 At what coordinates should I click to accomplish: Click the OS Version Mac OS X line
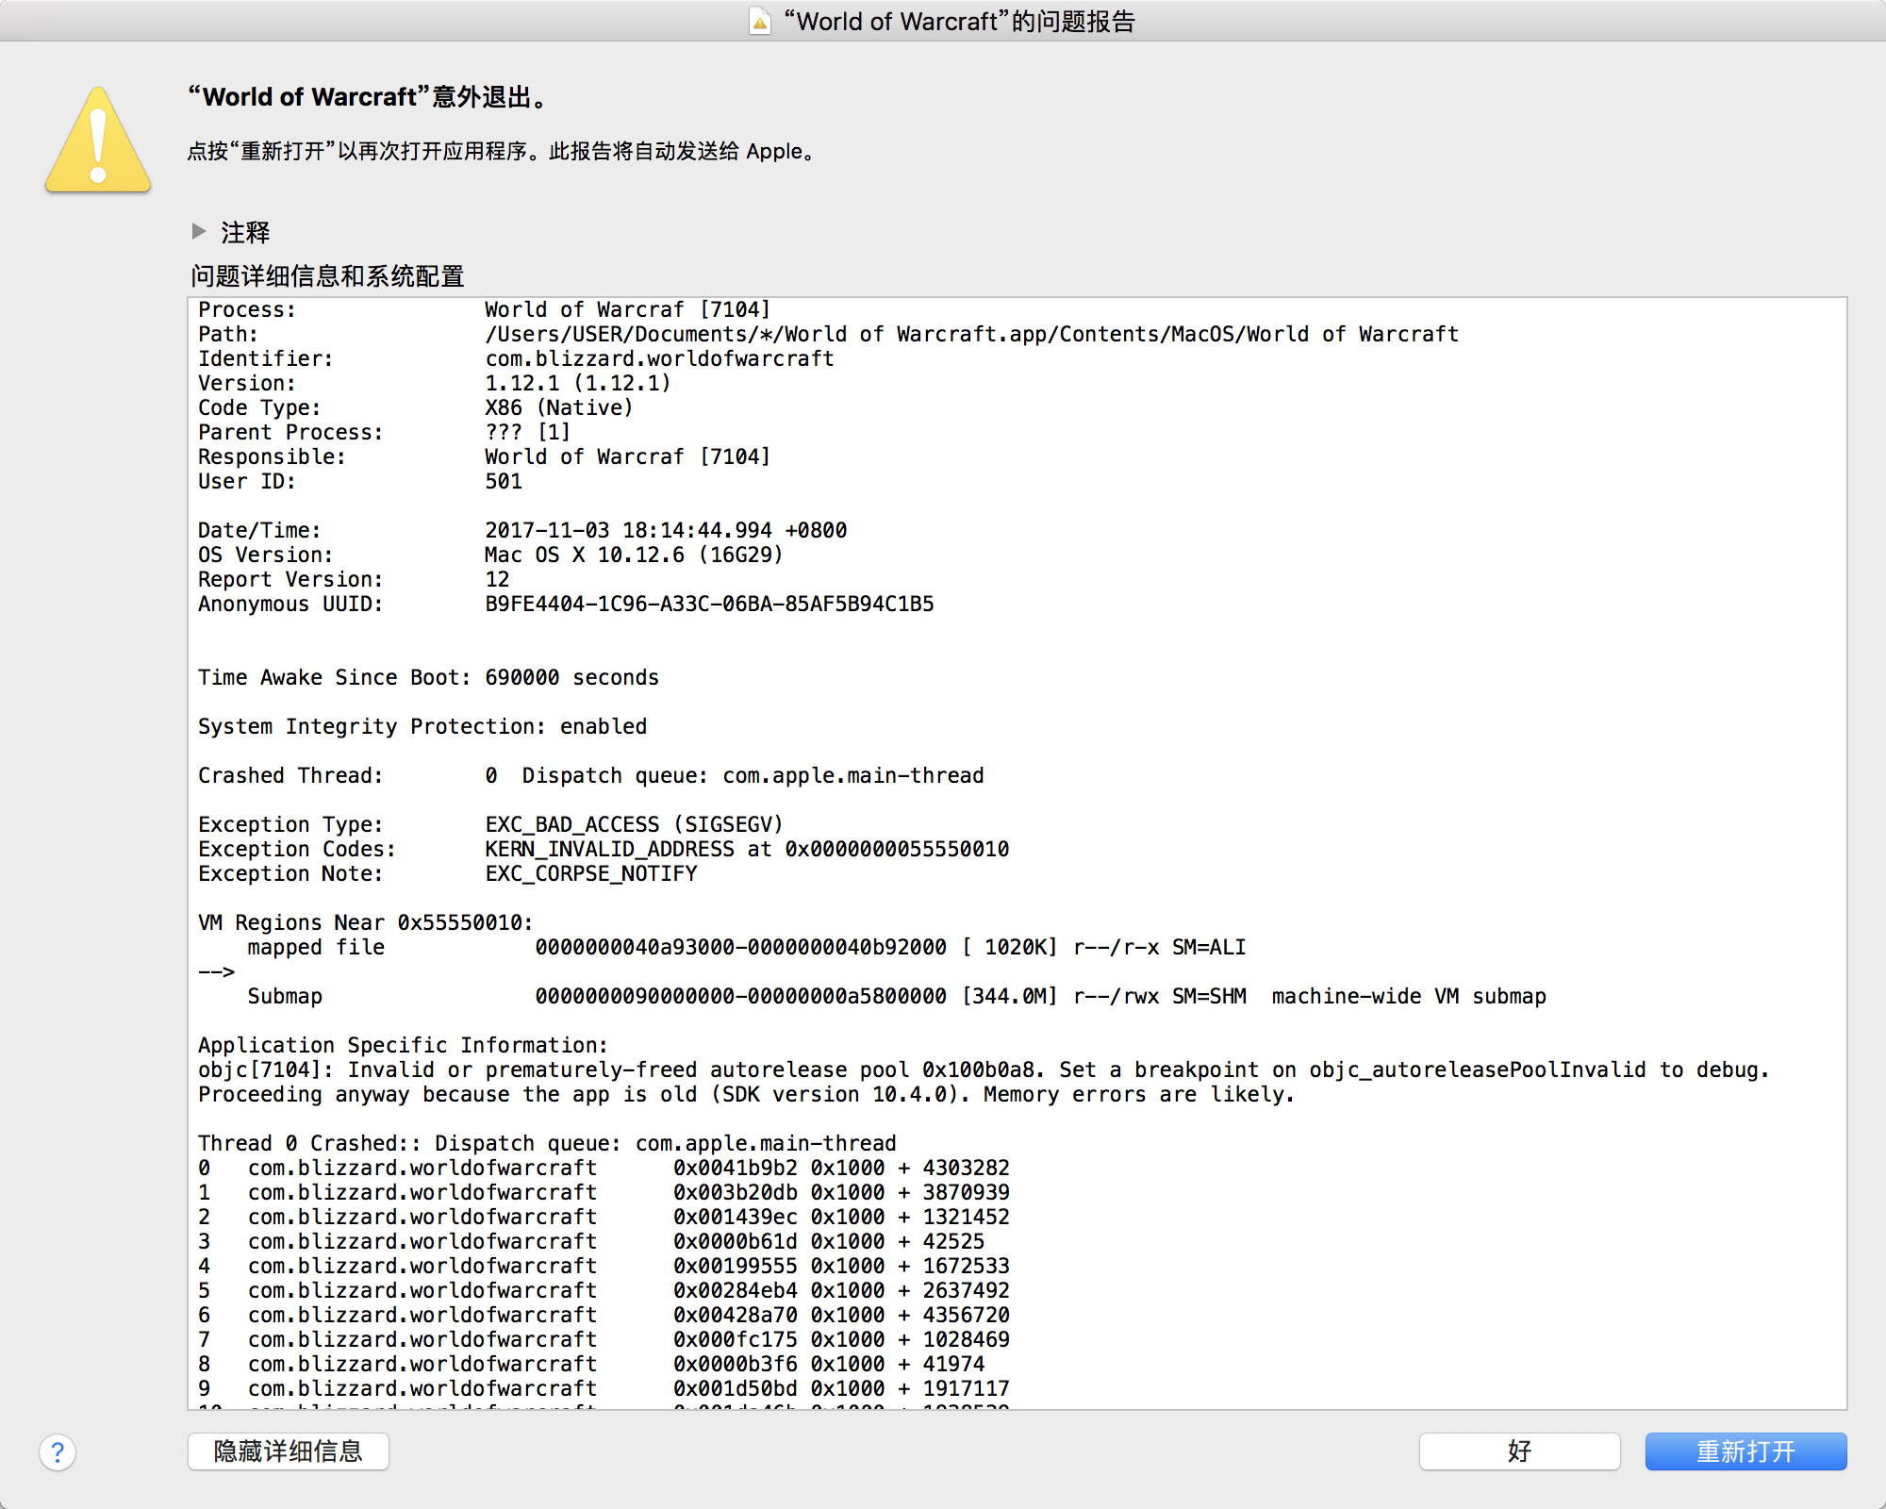[x=634, y=555]
